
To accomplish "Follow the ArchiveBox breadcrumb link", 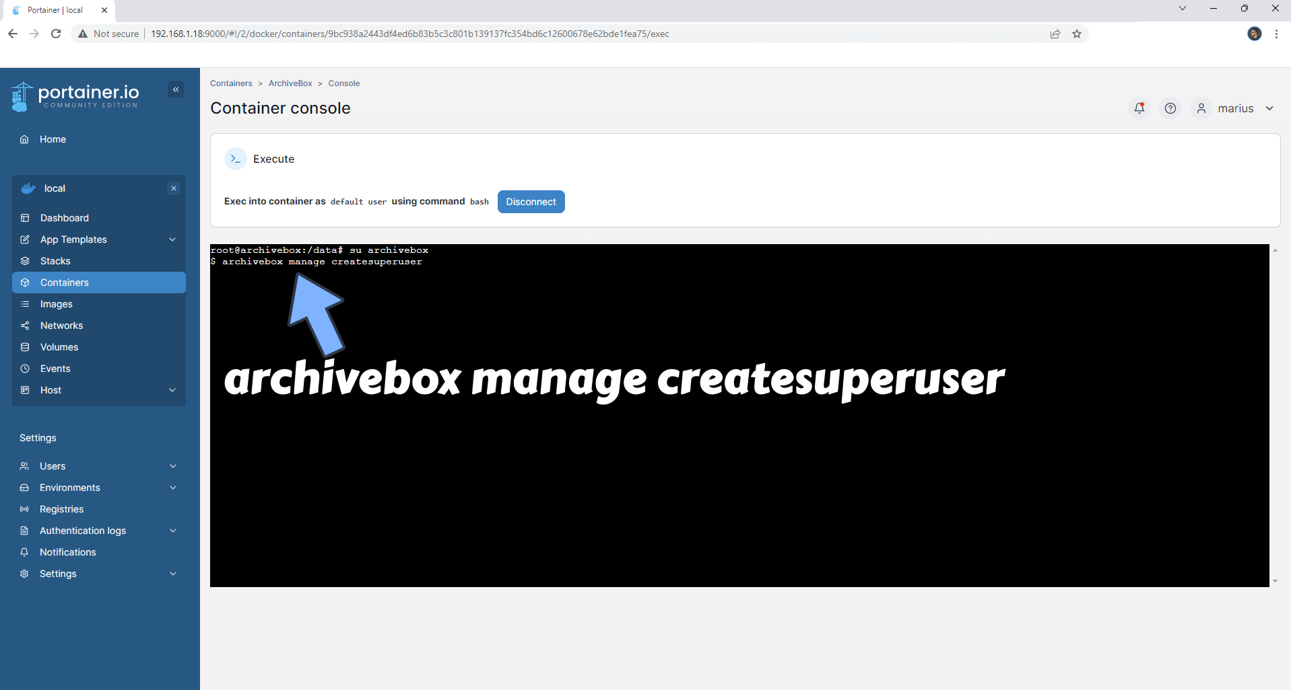I will 290,83.
